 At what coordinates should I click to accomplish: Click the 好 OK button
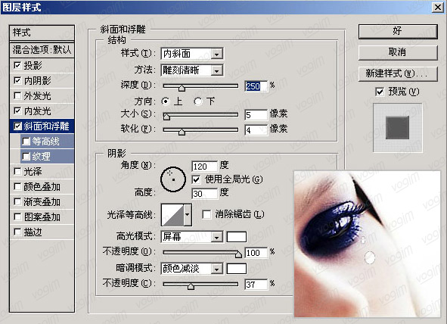[398, 31]
